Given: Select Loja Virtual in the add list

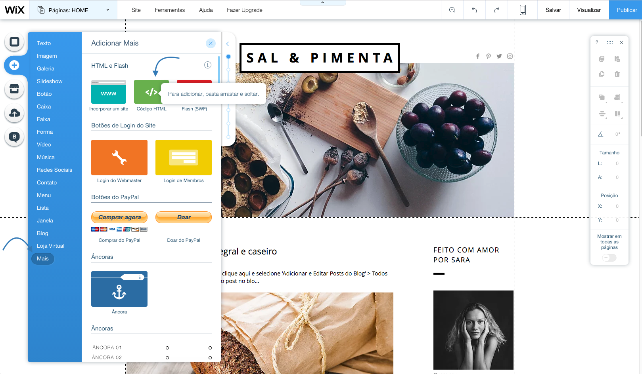Looking at the screenshot, I should 51,246.
